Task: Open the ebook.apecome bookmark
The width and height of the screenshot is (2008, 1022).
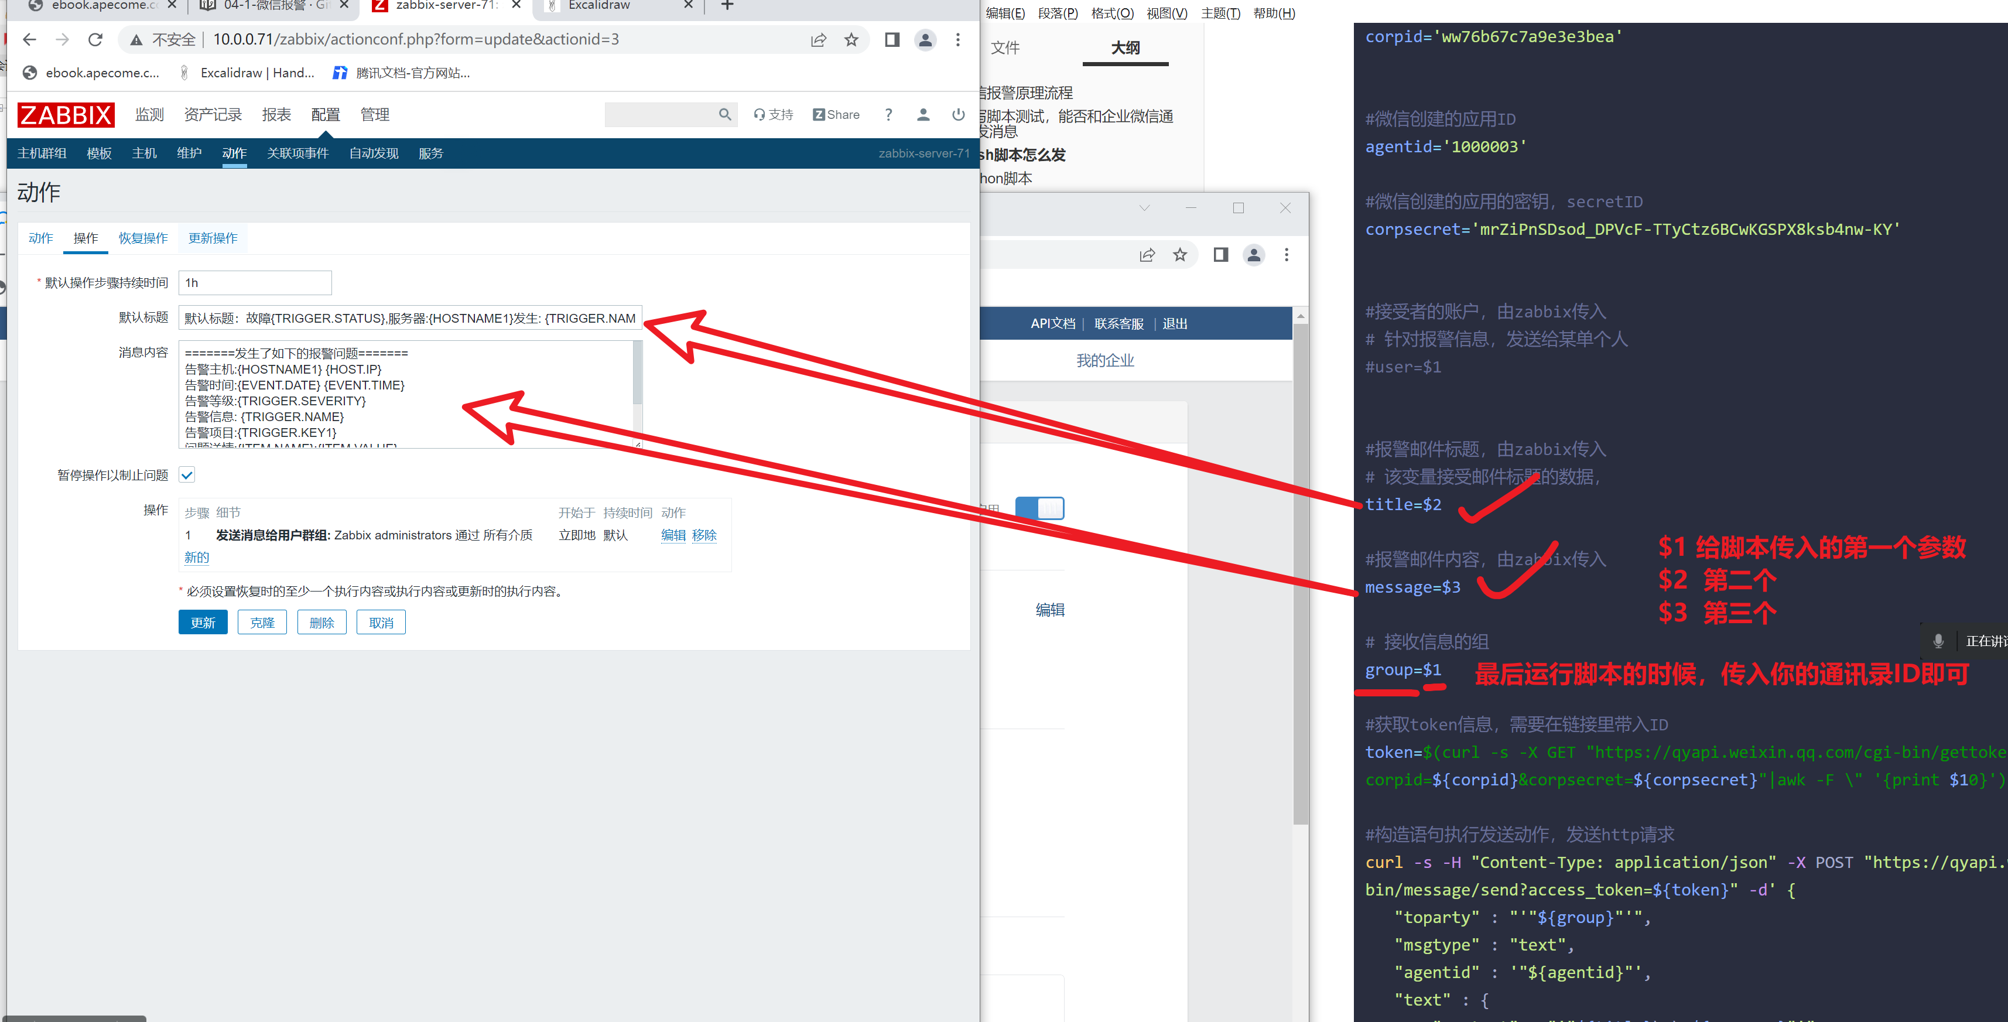Action: 91,73
